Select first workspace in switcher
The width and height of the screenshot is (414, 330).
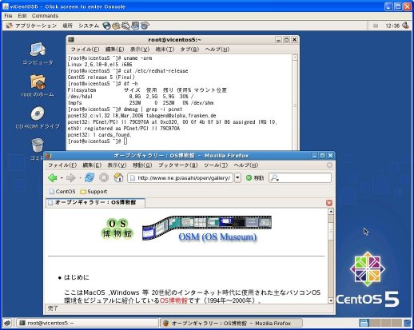pos(364,323)
